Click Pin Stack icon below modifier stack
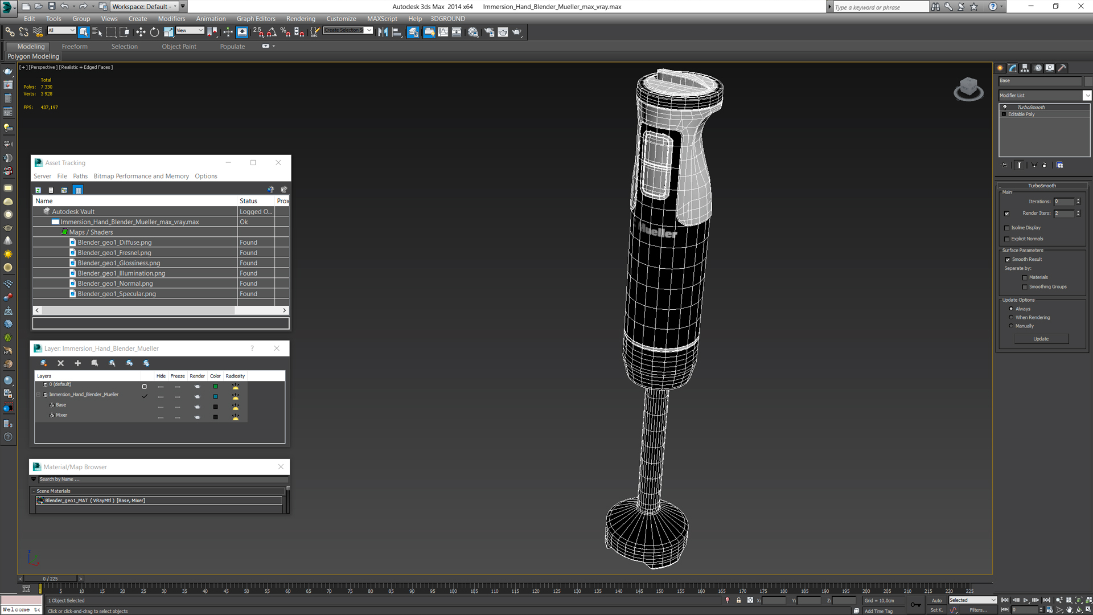This screenshot has width=1093, height=615. pyautogui.click(x=1004, y=165)
